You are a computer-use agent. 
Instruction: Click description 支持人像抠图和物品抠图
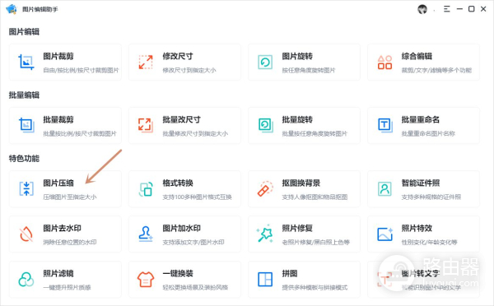[x=315, y=197]
